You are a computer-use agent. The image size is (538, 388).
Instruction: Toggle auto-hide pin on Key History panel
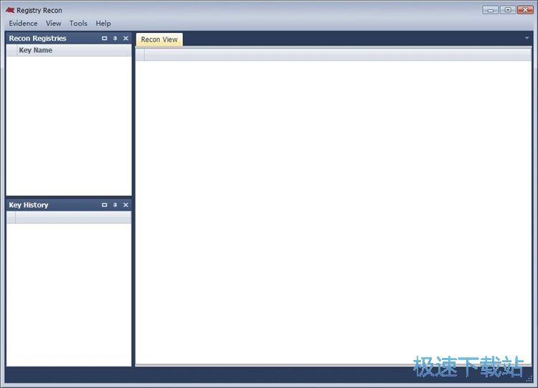(x=115, y=205)
